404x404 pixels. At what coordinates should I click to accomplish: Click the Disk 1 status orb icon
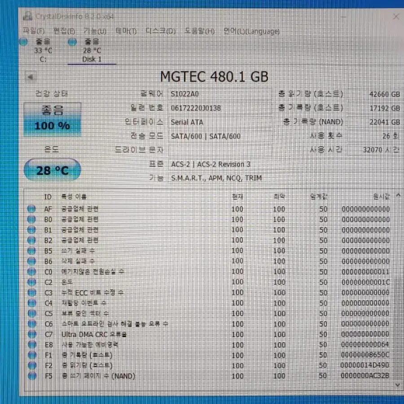(x=72, y=42)
